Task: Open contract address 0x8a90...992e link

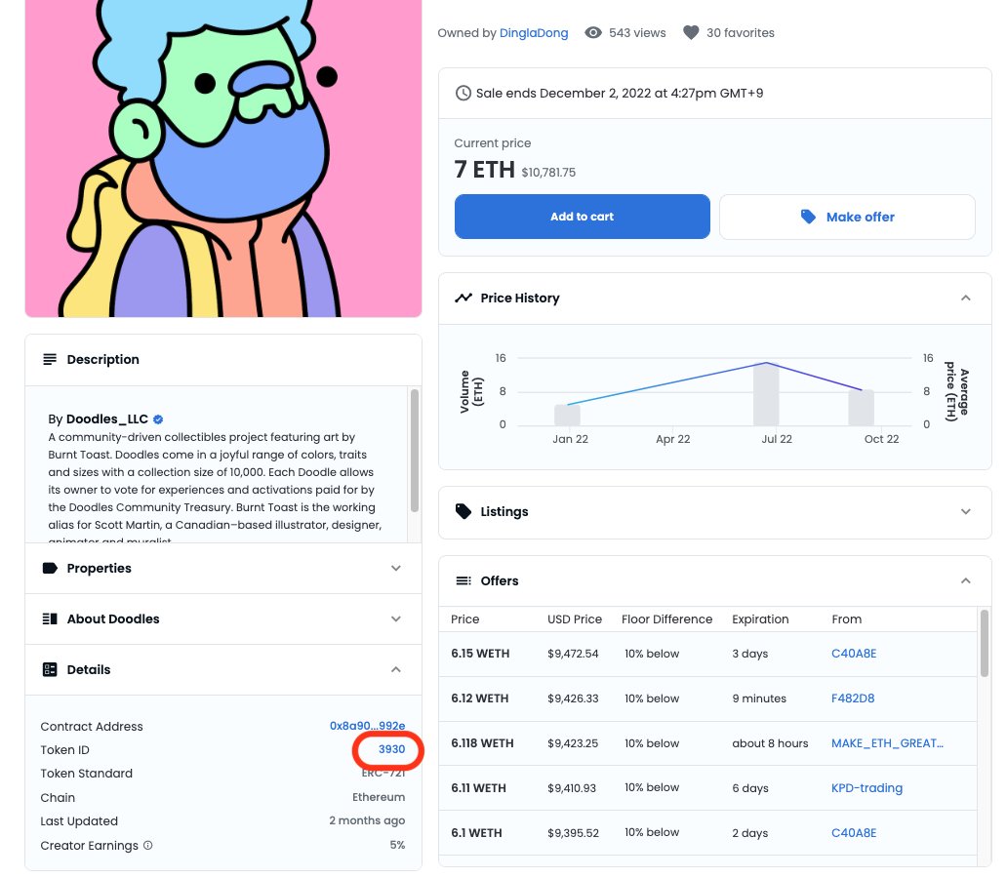Action: pyautogui.click(x=367, y=726)
